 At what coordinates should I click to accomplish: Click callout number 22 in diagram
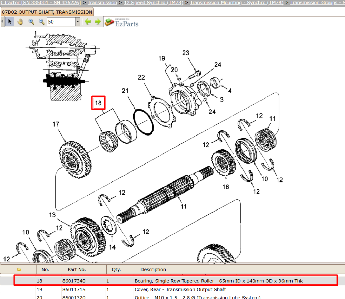[x=141, y=77]
